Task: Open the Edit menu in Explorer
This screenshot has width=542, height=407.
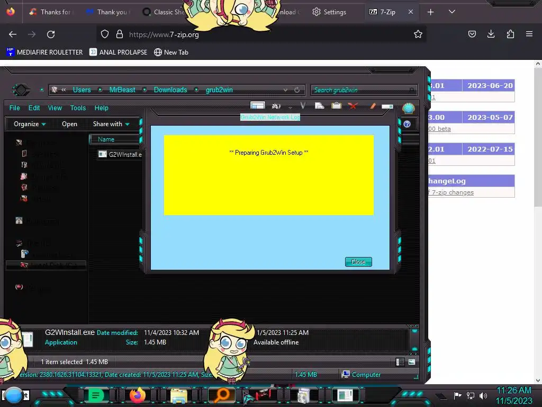Action: [34, 108]
